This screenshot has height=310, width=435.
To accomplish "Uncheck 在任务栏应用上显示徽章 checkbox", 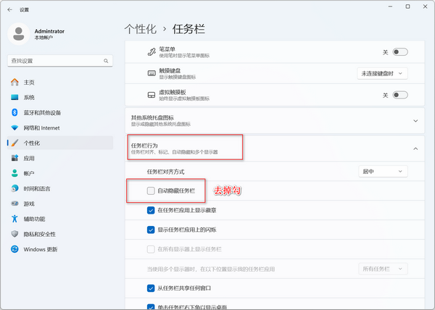I will coord(151,210).
